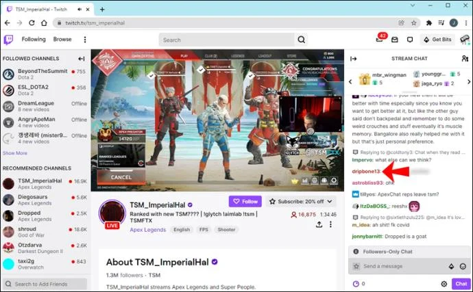
Task: Open Chrome three-dot menu
Action: click(466, 23)
